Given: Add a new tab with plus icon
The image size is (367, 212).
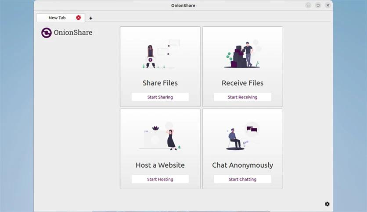Looking at the screenshot, I should tap(91, 18).
